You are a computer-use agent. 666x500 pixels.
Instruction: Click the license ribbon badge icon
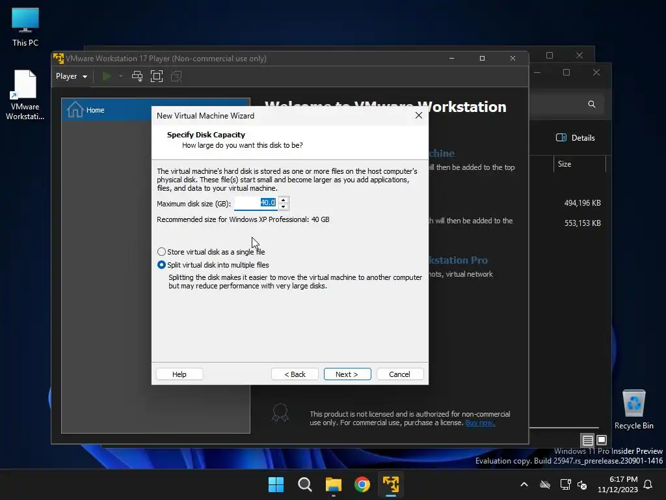(280, 412)
